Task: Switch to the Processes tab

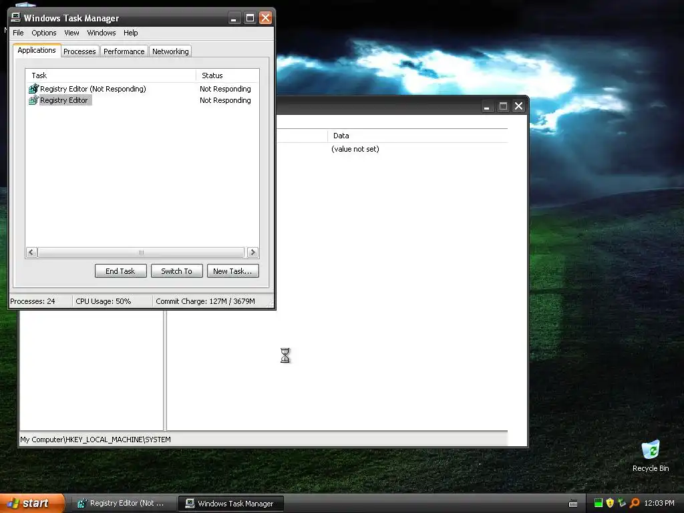Action: pos(79,51)
